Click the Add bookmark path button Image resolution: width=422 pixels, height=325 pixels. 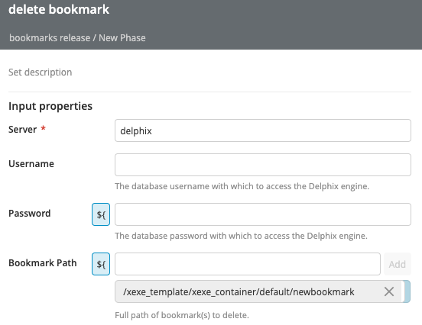click(x=398, y=264)
